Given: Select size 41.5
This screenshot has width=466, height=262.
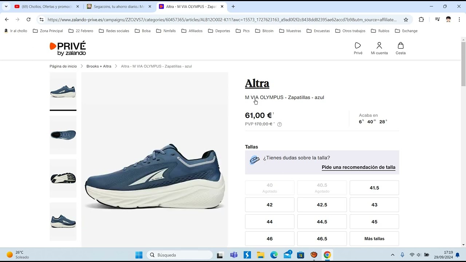Looking at the screenshot, I should (374, 188).
